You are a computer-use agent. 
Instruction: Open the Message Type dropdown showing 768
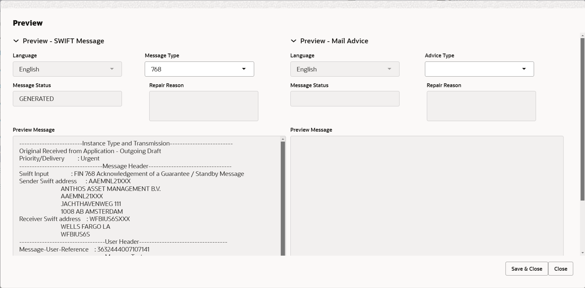(199, 69)
